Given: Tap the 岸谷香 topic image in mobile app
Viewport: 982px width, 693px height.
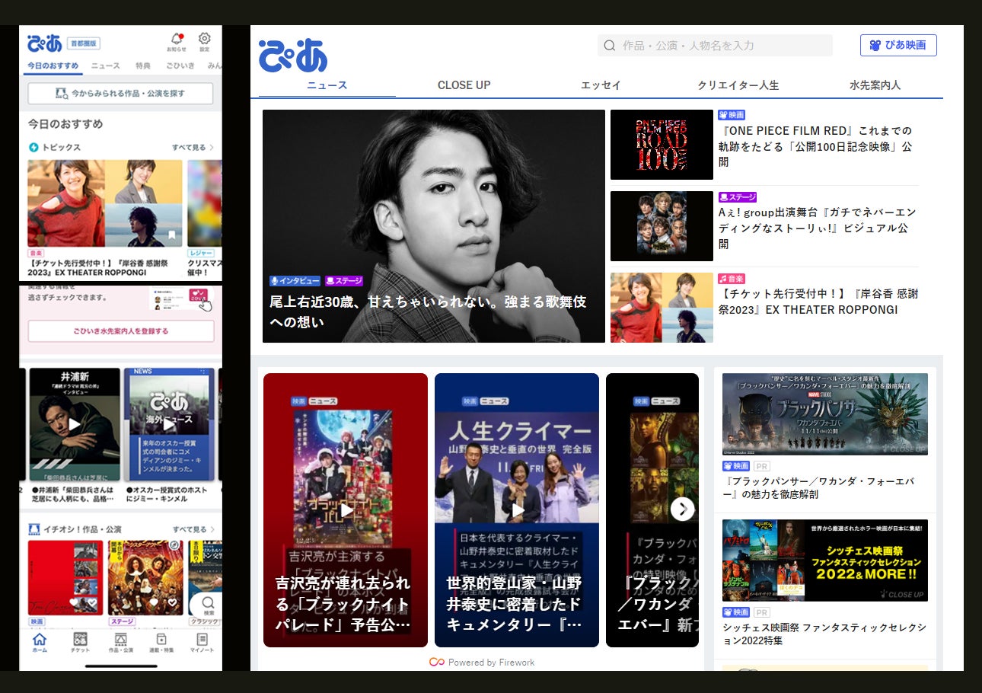Looking at the screenshot, I should click(x=105, y=203).
